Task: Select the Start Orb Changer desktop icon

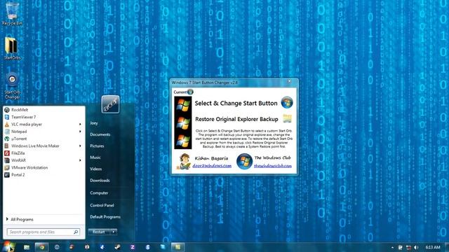Action: [13, 86]
